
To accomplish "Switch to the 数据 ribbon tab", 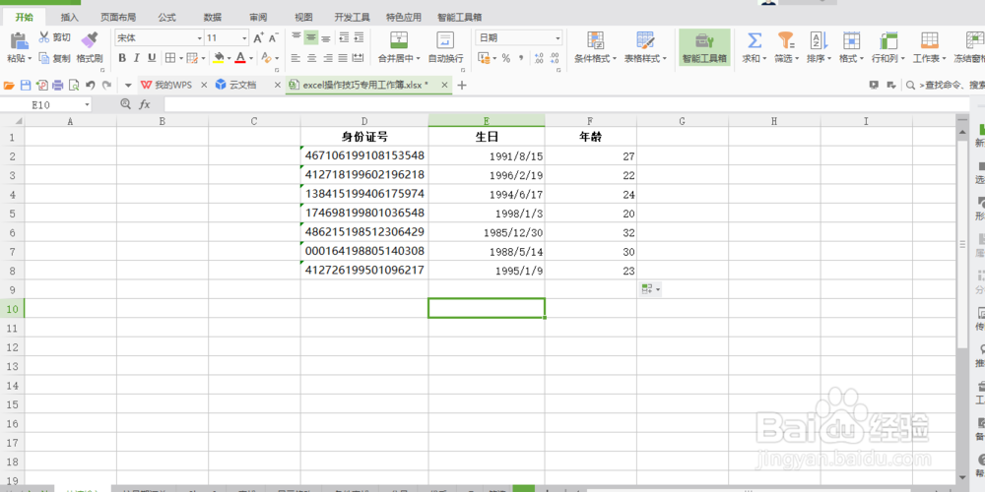I will (213, 17).
